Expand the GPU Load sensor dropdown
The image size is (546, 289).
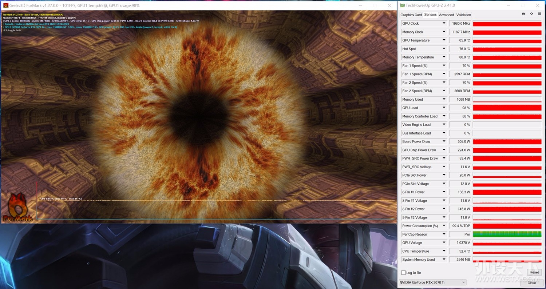tap(444, 108)
